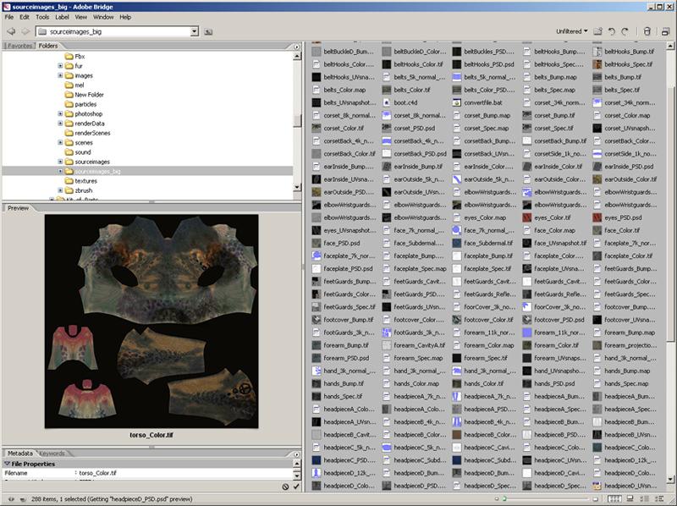677x506 pixels.
Task: Open the Window menu
Action: point(103,17)
